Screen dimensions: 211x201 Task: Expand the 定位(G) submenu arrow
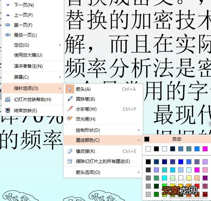click(60, 45)
